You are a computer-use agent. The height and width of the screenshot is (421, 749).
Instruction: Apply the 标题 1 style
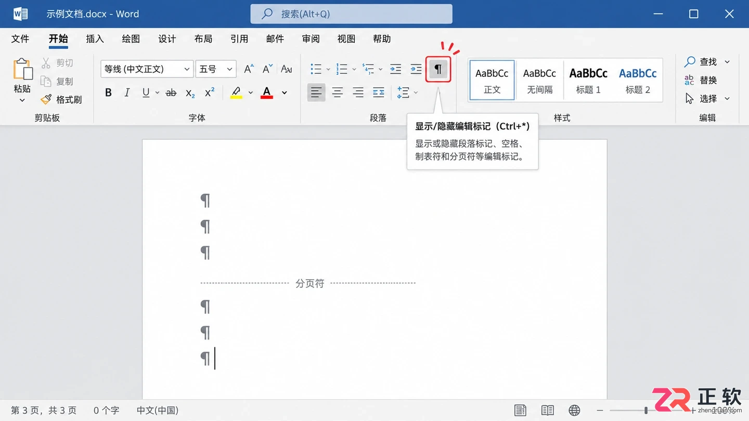(x=588, y=80)
